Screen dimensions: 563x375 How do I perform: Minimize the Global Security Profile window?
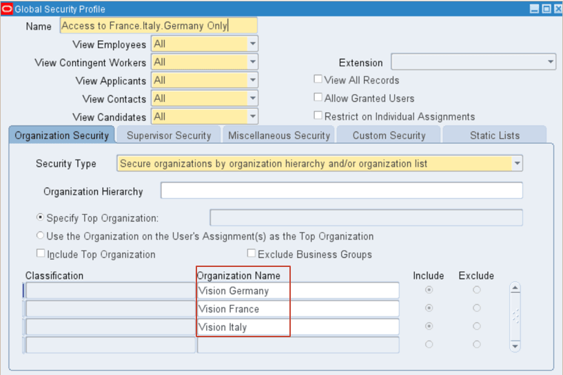[x=534, y=9]
